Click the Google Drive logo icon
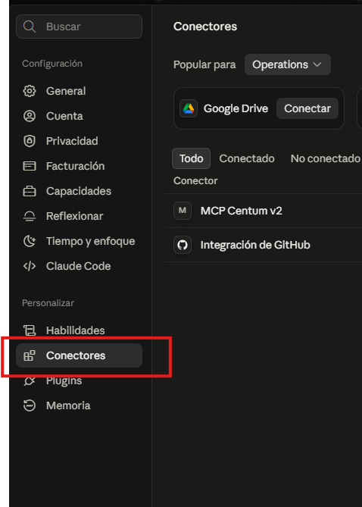This screenshot has width=362, height=507. click(x=189, y=108)
